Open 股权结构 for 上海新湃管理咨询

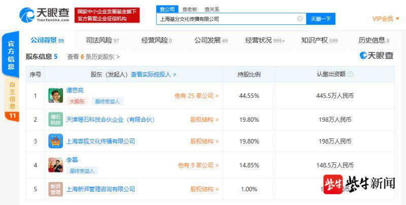[x=205, y=189]
